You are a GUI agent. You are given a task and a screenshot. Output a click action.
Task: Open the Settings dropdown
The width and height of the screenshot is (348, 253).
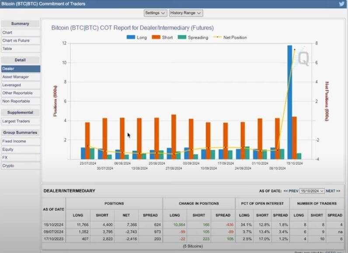coord(155,13)
